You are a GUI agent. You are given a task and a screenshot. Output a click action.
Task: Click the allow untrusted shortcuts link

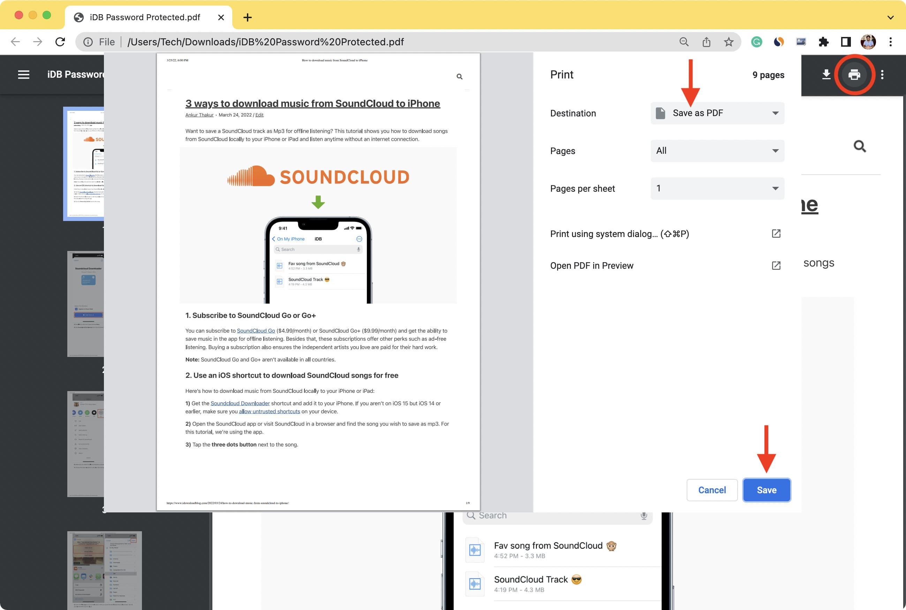(269, 412)
